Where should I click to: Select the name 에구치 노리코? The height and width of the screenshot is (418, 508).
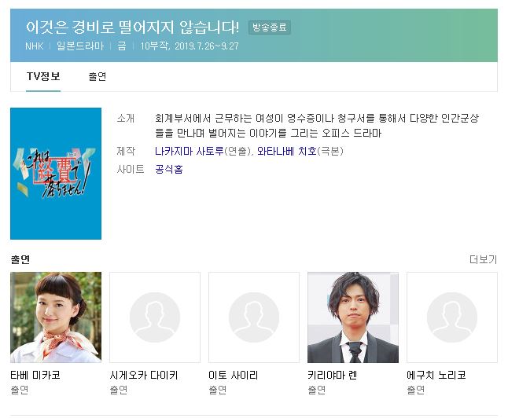436,376
